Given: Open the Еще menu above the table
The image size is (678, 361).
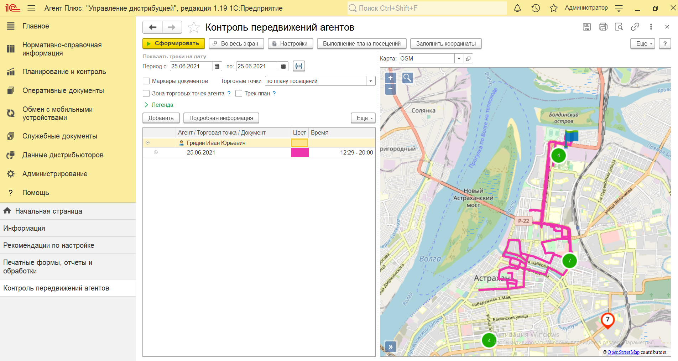Looking at the screenshot, I should (x=363, y=118).
